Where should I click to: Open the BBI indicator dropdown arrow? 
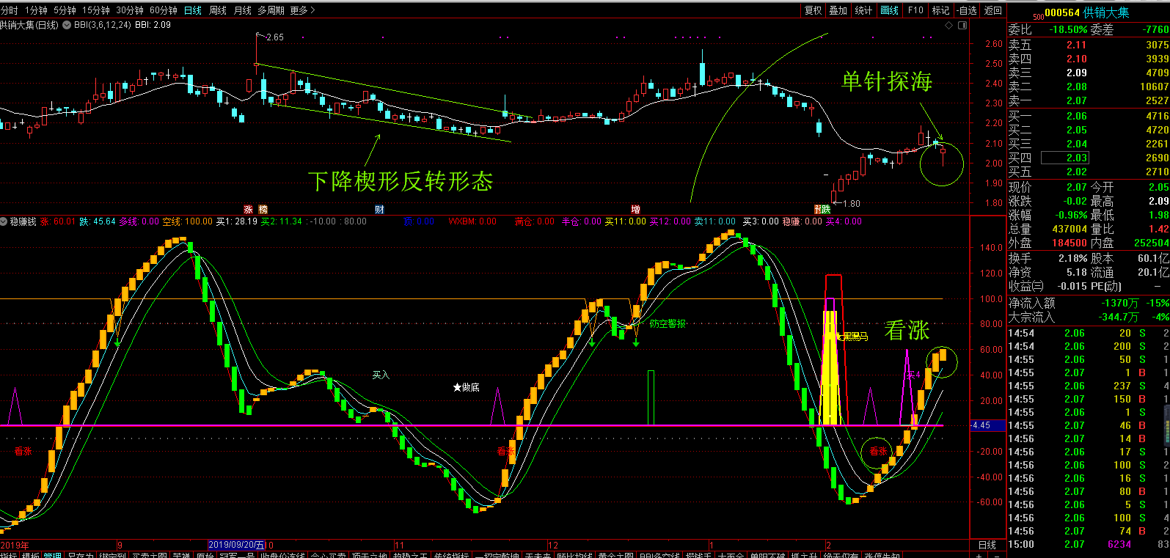pos(67,25)
